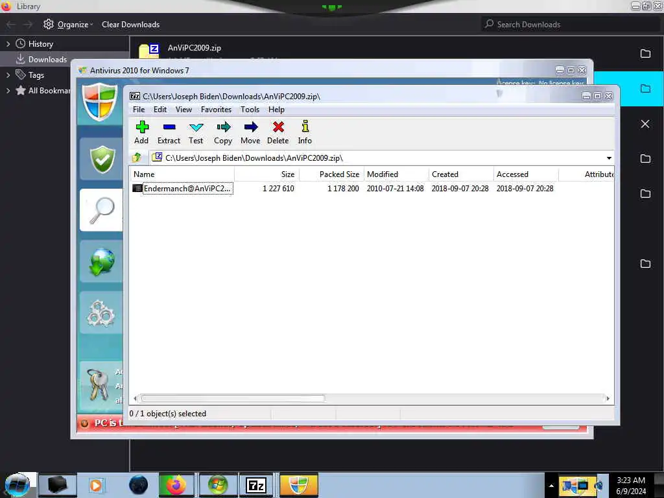Click the 7-Zip taskbar icon
The image size is (664, 498).
click(x=256, y=485)
